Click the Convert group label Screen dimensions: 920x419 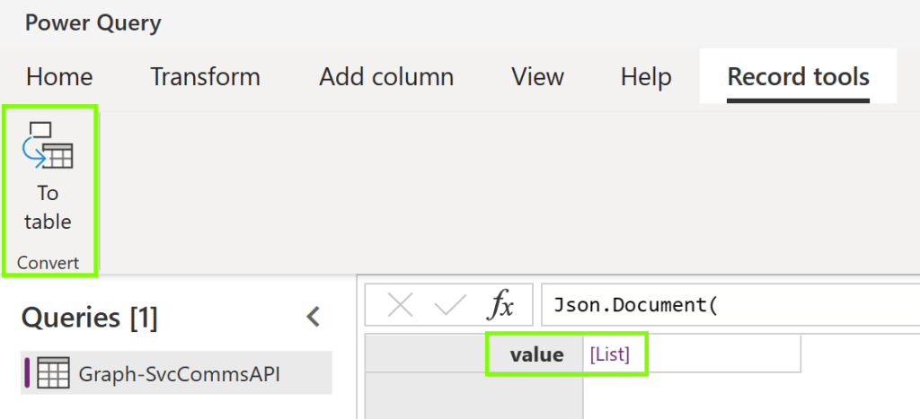click(49, 263)
